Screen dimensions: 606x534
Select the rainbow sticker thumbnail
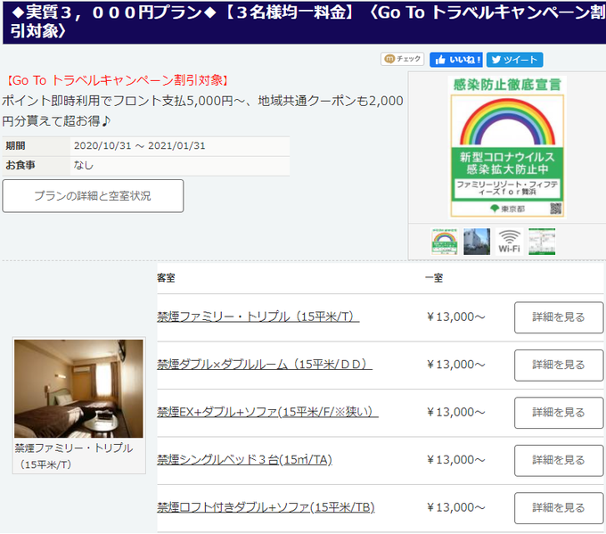[445, 242]
